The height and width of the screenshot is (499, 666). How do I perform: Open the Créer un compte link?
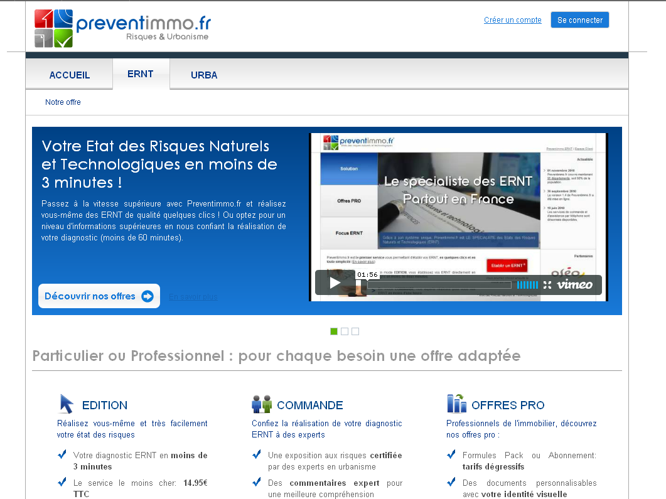(513, 20)
